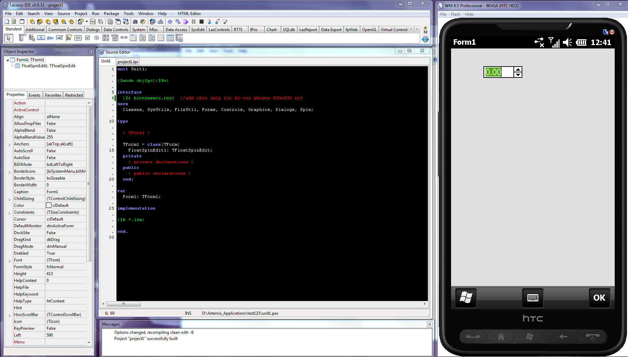
Task: Select the TListBox component icon
Action: 106,38
